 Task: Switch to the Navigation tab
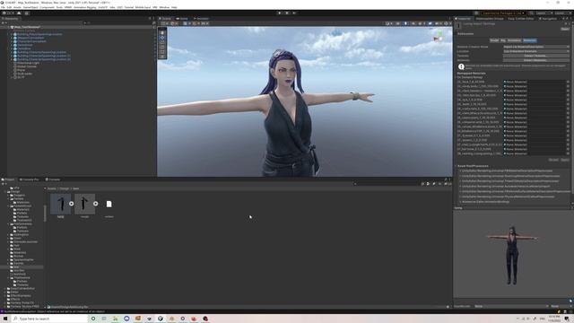[x=548, y=19]
